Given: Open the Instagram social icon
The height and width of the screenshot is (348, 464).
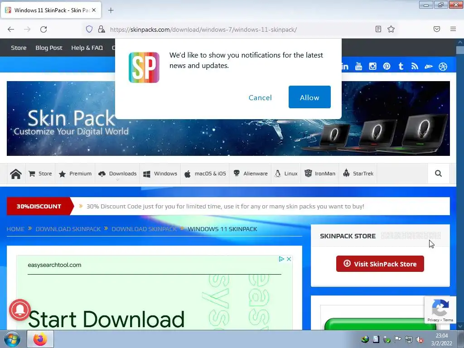Looking at the screenshot, I should 372,66.
